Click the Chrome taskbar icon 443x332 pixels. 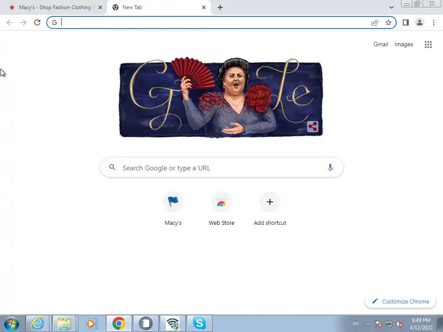pos(119,323)
